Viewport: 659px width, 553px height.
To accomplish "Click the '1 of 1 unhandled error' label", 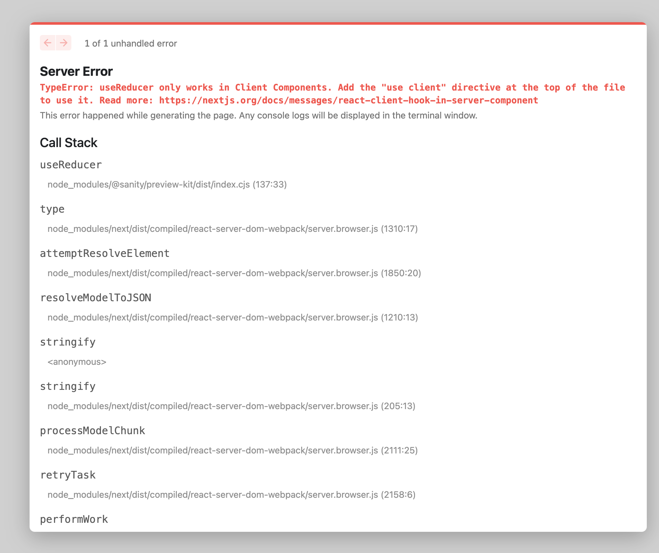I will [131, 43].
